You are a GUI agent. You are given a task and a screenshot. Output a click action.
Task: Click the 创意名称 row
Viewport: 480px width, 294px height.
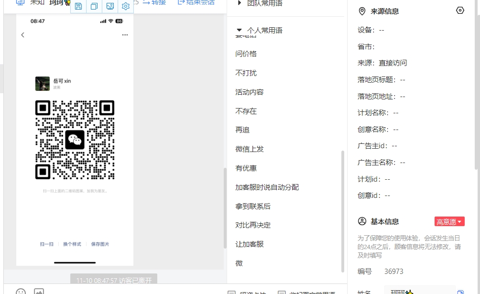pos(378,130)
